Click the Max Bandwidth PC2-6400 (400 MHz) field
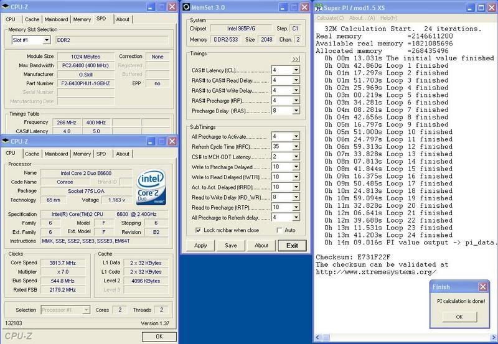 [85, 66]
